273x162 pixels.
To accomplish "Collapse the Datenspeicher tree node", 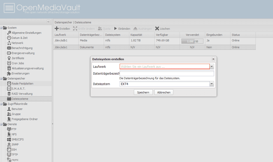I will [1, 79].
